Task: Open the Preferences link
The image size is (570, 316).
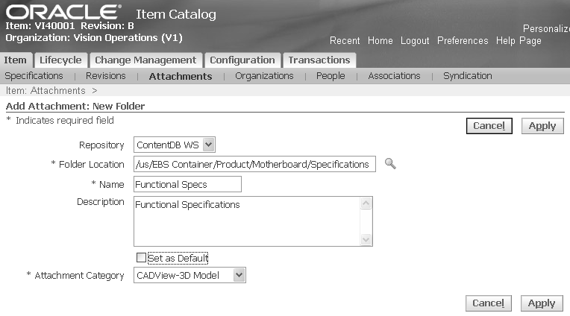Action: (x=463, y=41)
